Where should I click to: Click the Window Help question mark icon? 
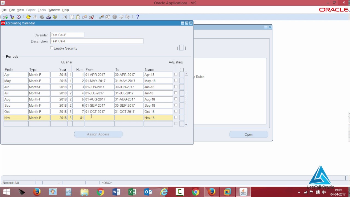point(138,17)
